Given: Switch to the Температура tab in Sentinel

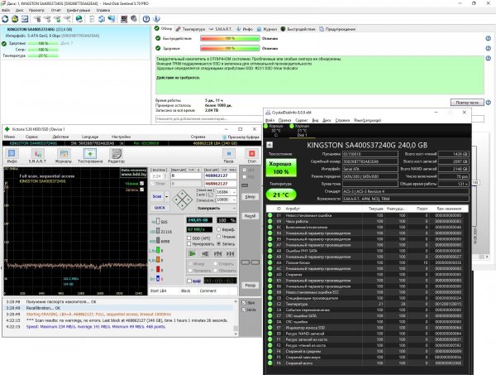Looking at the screenshot, I should point(193,27).
